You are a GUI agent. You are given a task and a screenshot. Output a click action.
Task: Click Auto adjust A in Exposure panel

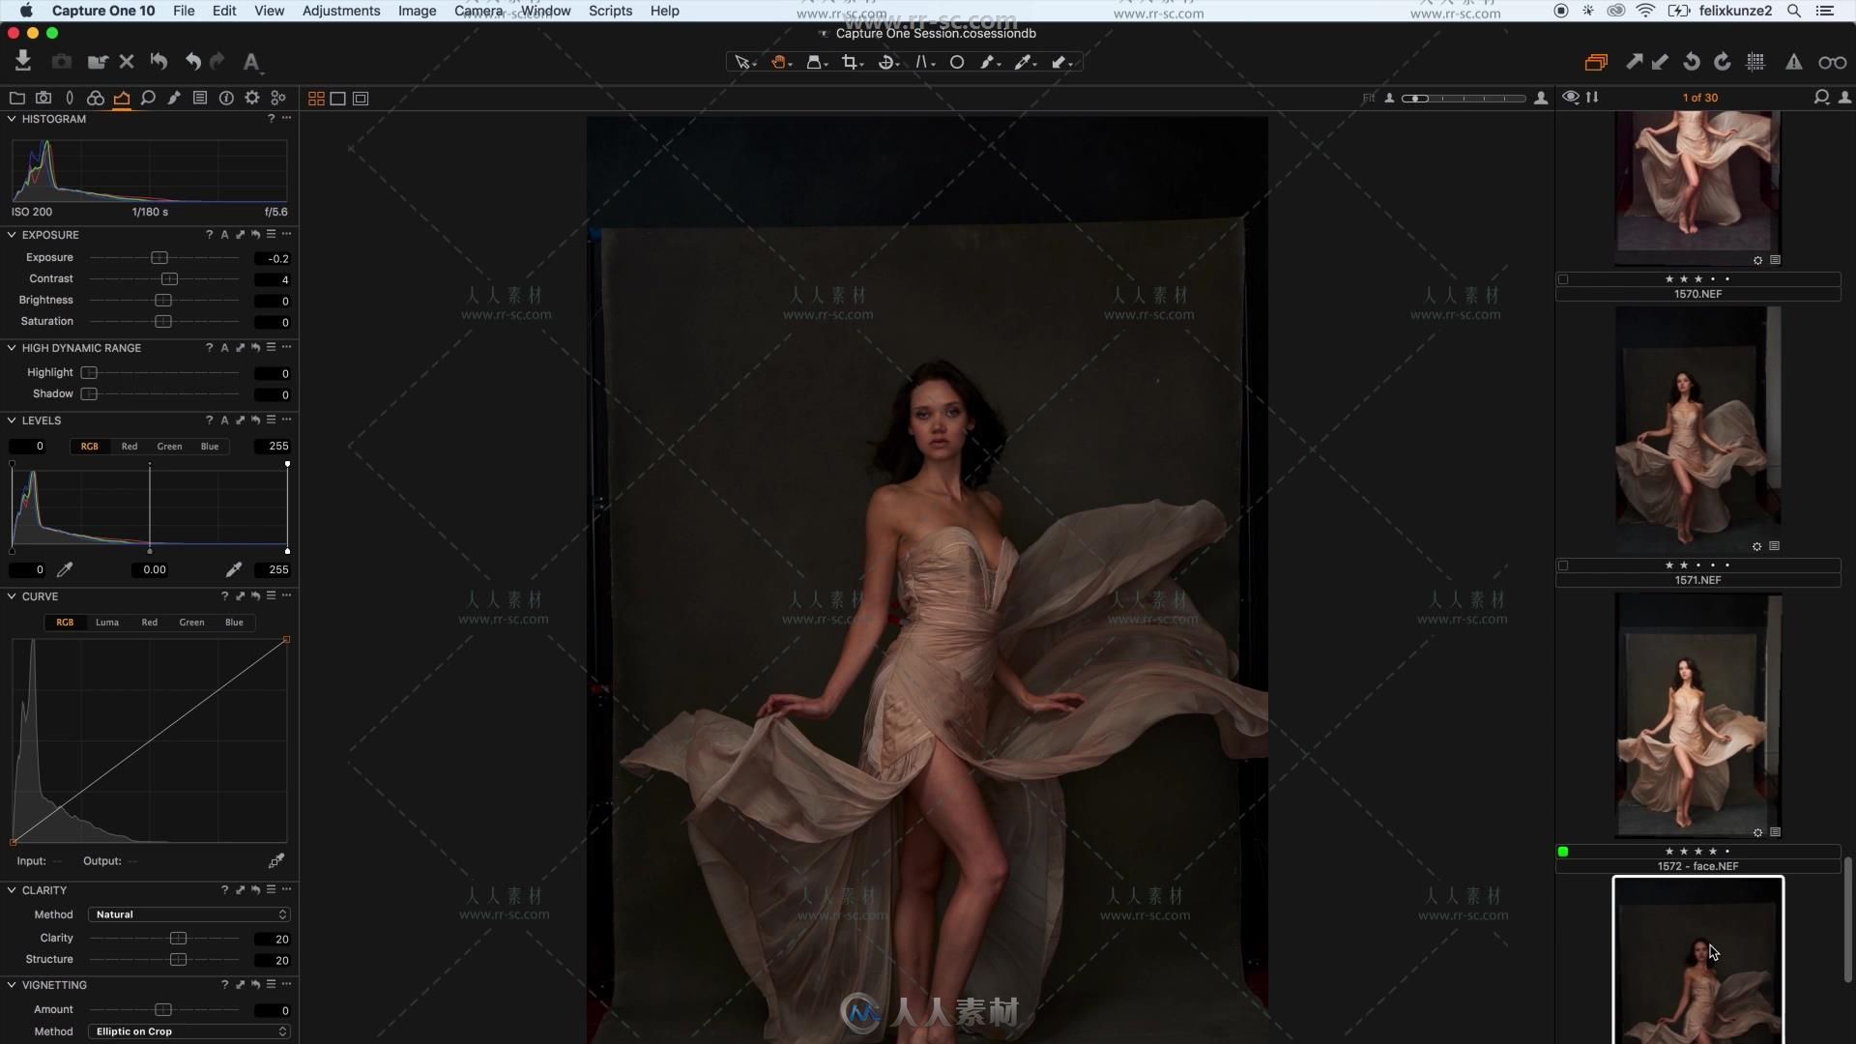[x=224, y=235]
